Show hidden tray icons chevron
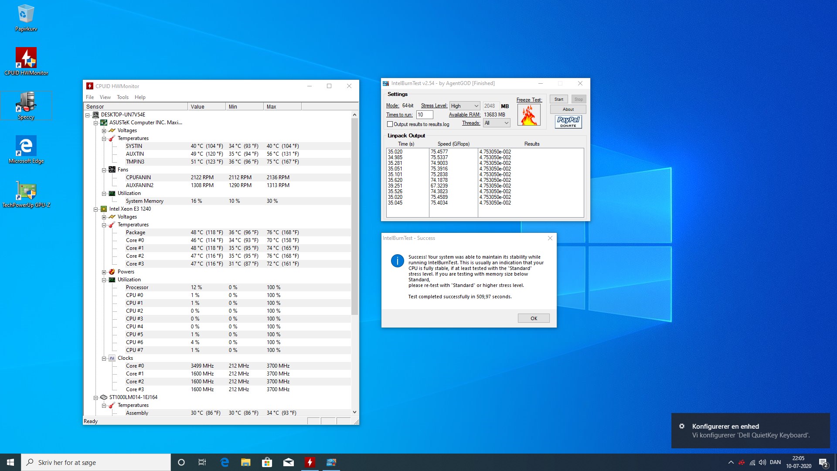This screenshot has width=837, height=471. click(731, 462)
